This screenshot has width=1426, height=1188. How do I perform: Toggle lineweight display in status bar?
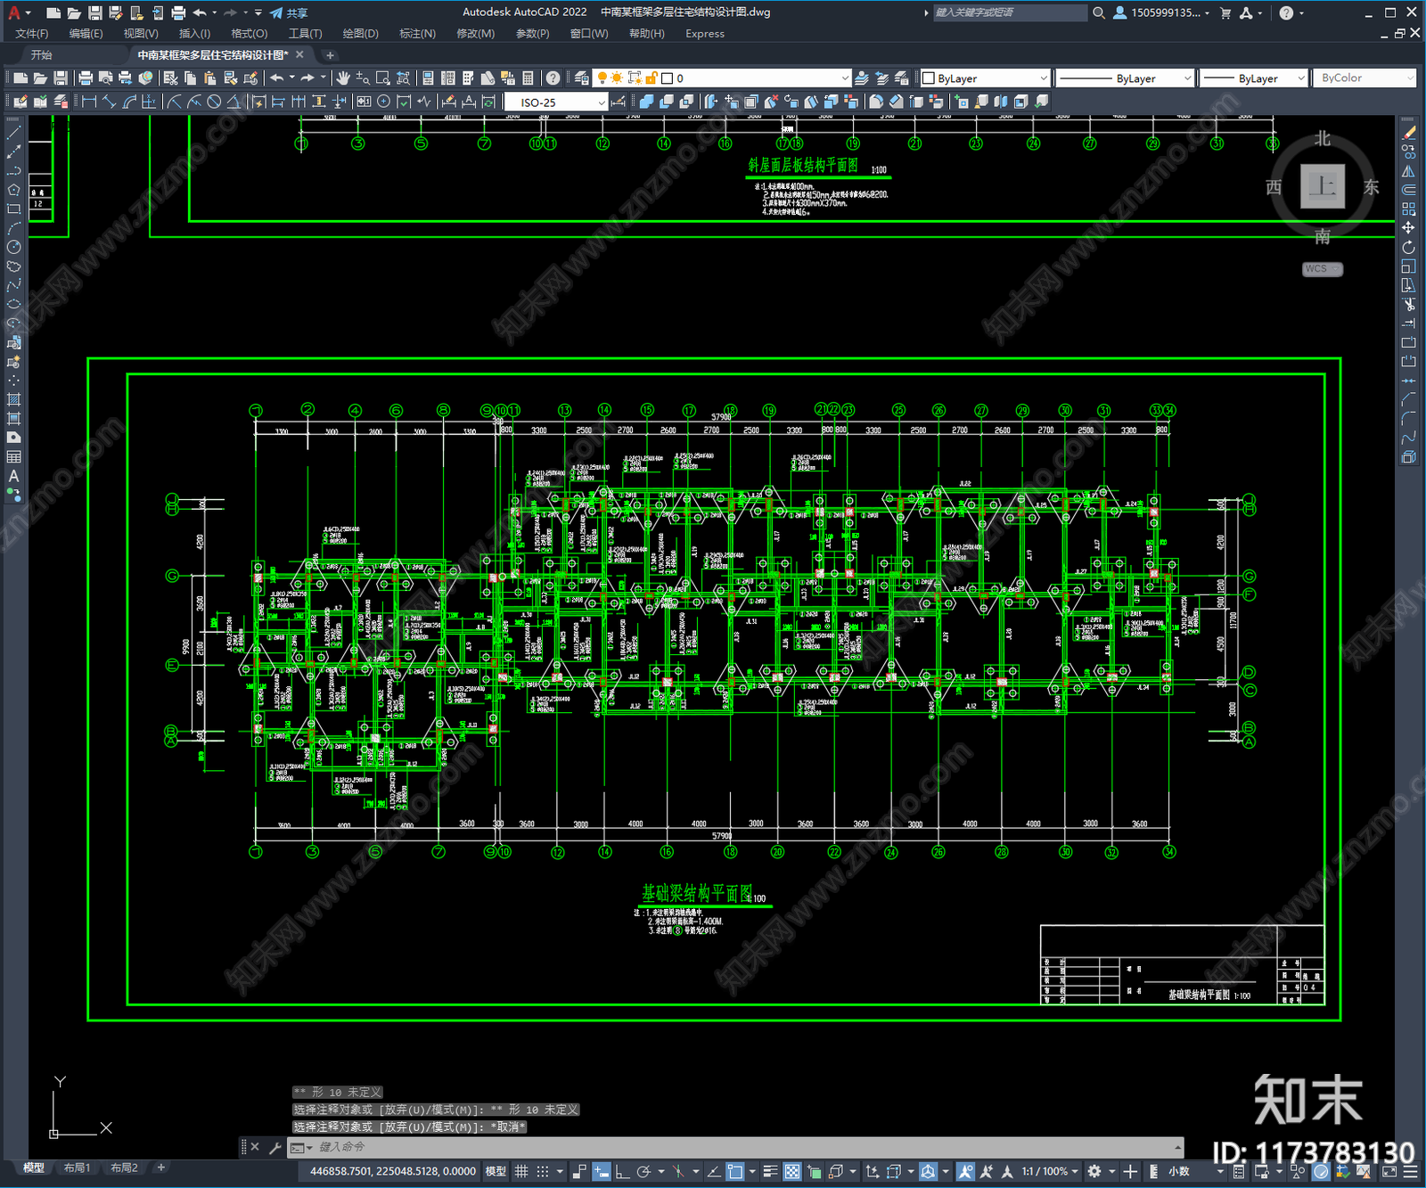(771, 1171)
